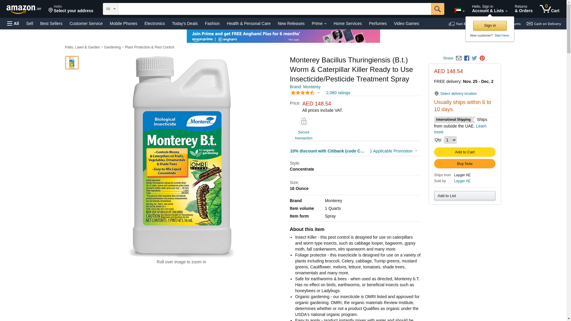Open the Qty quantity dropdown
This screenshot has width=571, height=321.
click(x=450, y=140)
